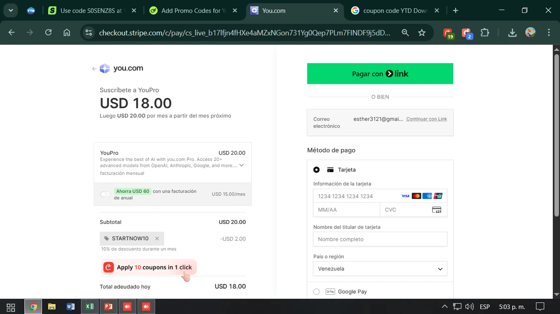The width and height of the screenshot is (560, 314).
Task: Focus the Nombre completo field
Action: pos(380,239)
